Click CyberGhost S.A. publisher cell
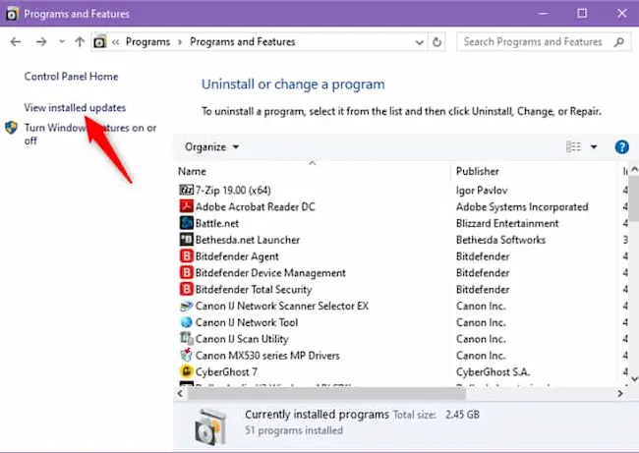This screenshot has height=453, width=639. 493,372
